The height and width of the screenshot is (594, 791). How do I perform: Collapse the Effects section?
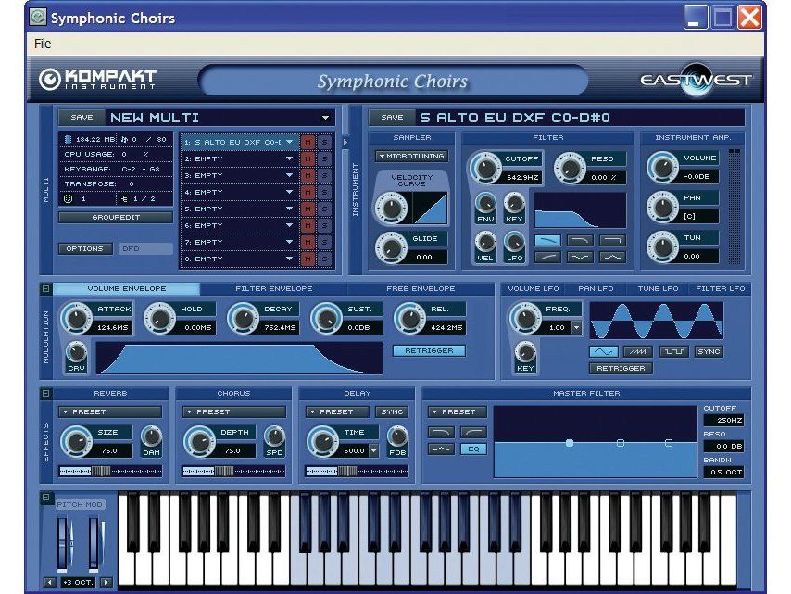tap(45, 393)
